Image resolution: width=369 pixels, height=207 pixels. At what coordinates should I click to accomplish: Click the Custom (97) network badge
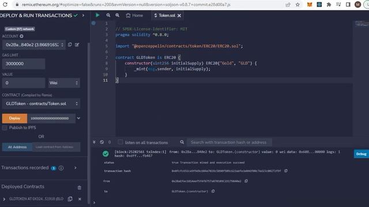pos(20,29)
